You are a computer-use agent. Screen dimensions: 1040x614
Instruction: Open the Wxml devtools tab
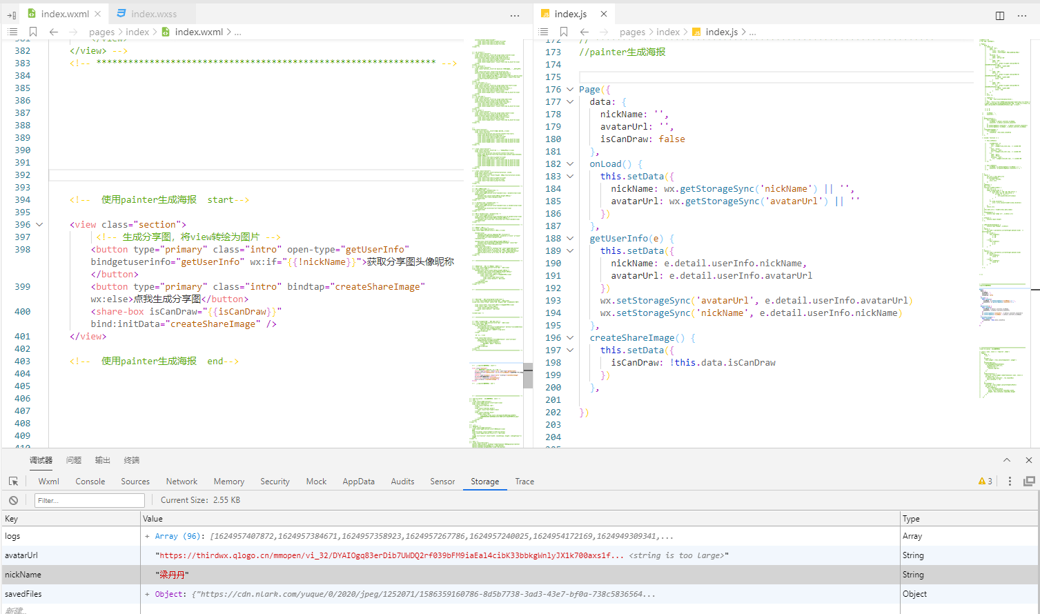pyautogui.click(x=49, y=482)
